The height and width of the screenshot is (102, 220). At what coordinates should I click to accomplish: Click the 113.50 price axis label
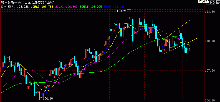(x=210, y=12)
